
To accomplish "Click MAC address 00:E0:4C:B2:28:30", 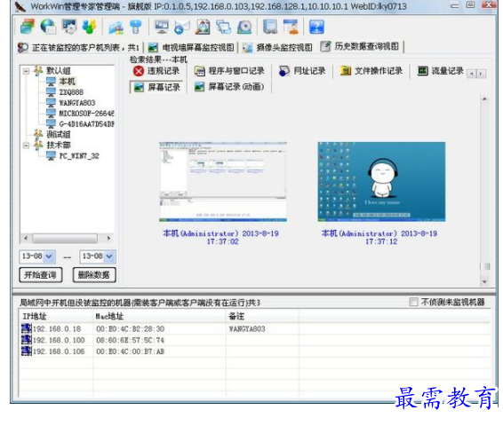I will pyautogui.click(x=131, y=329).
